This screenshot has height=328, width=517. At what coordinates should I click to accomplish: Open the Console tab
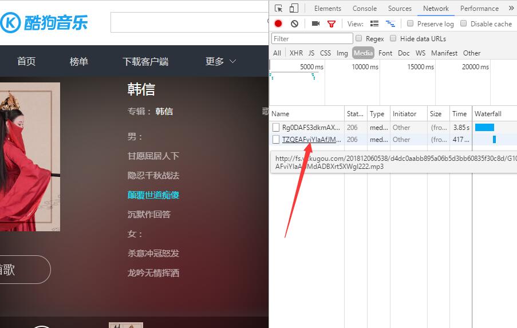pyautogui.click(x=364, y=9)
